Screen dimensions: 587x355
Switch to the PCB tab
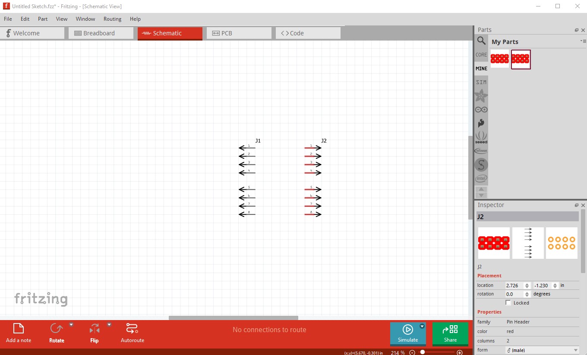[x=239, y=33]
